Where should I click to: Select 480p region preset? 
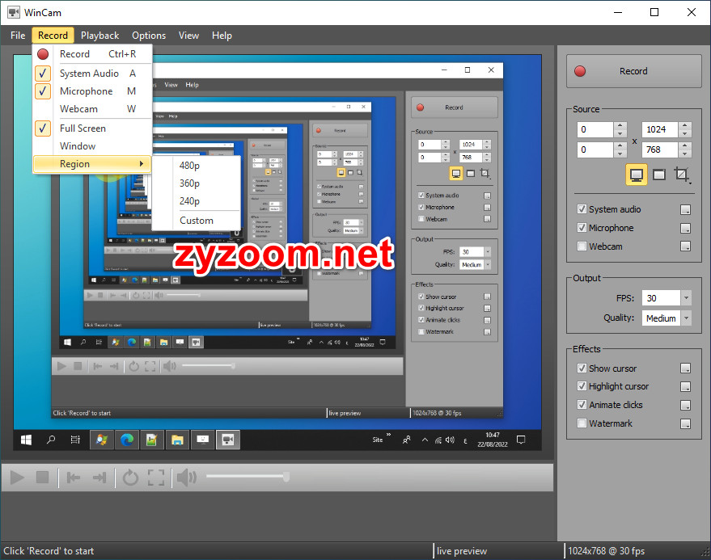click(196, 166)
